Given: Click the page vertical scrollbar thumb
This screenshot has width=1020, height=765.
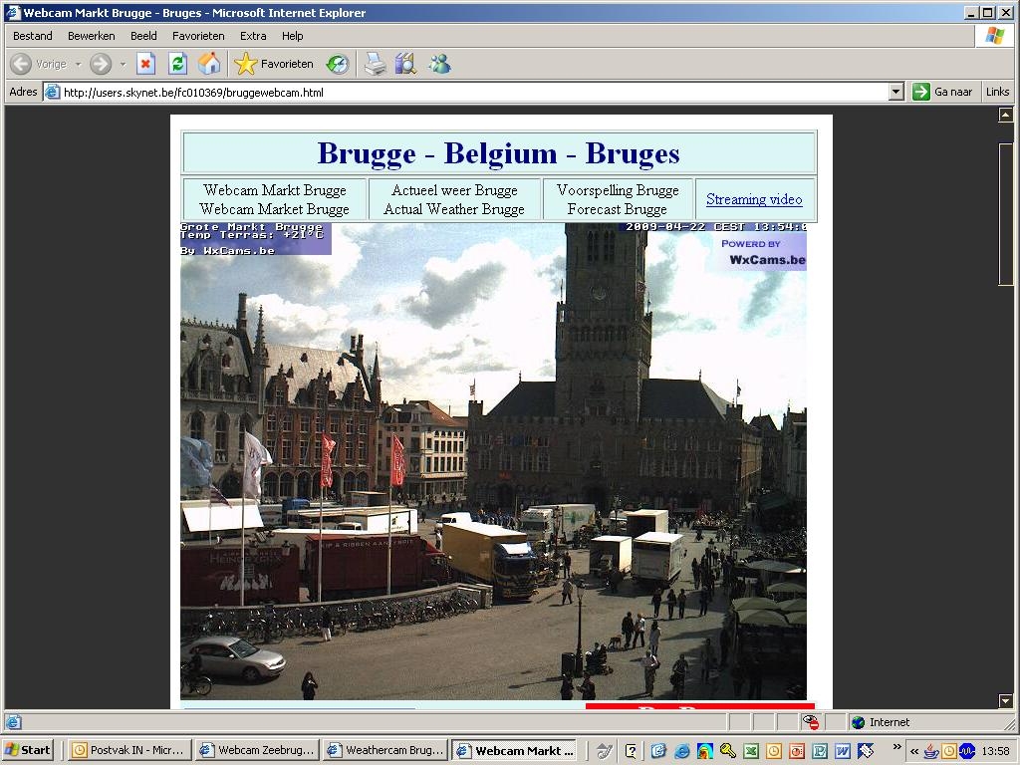Looking at the screenshot, I should [x=1006, y=213].
